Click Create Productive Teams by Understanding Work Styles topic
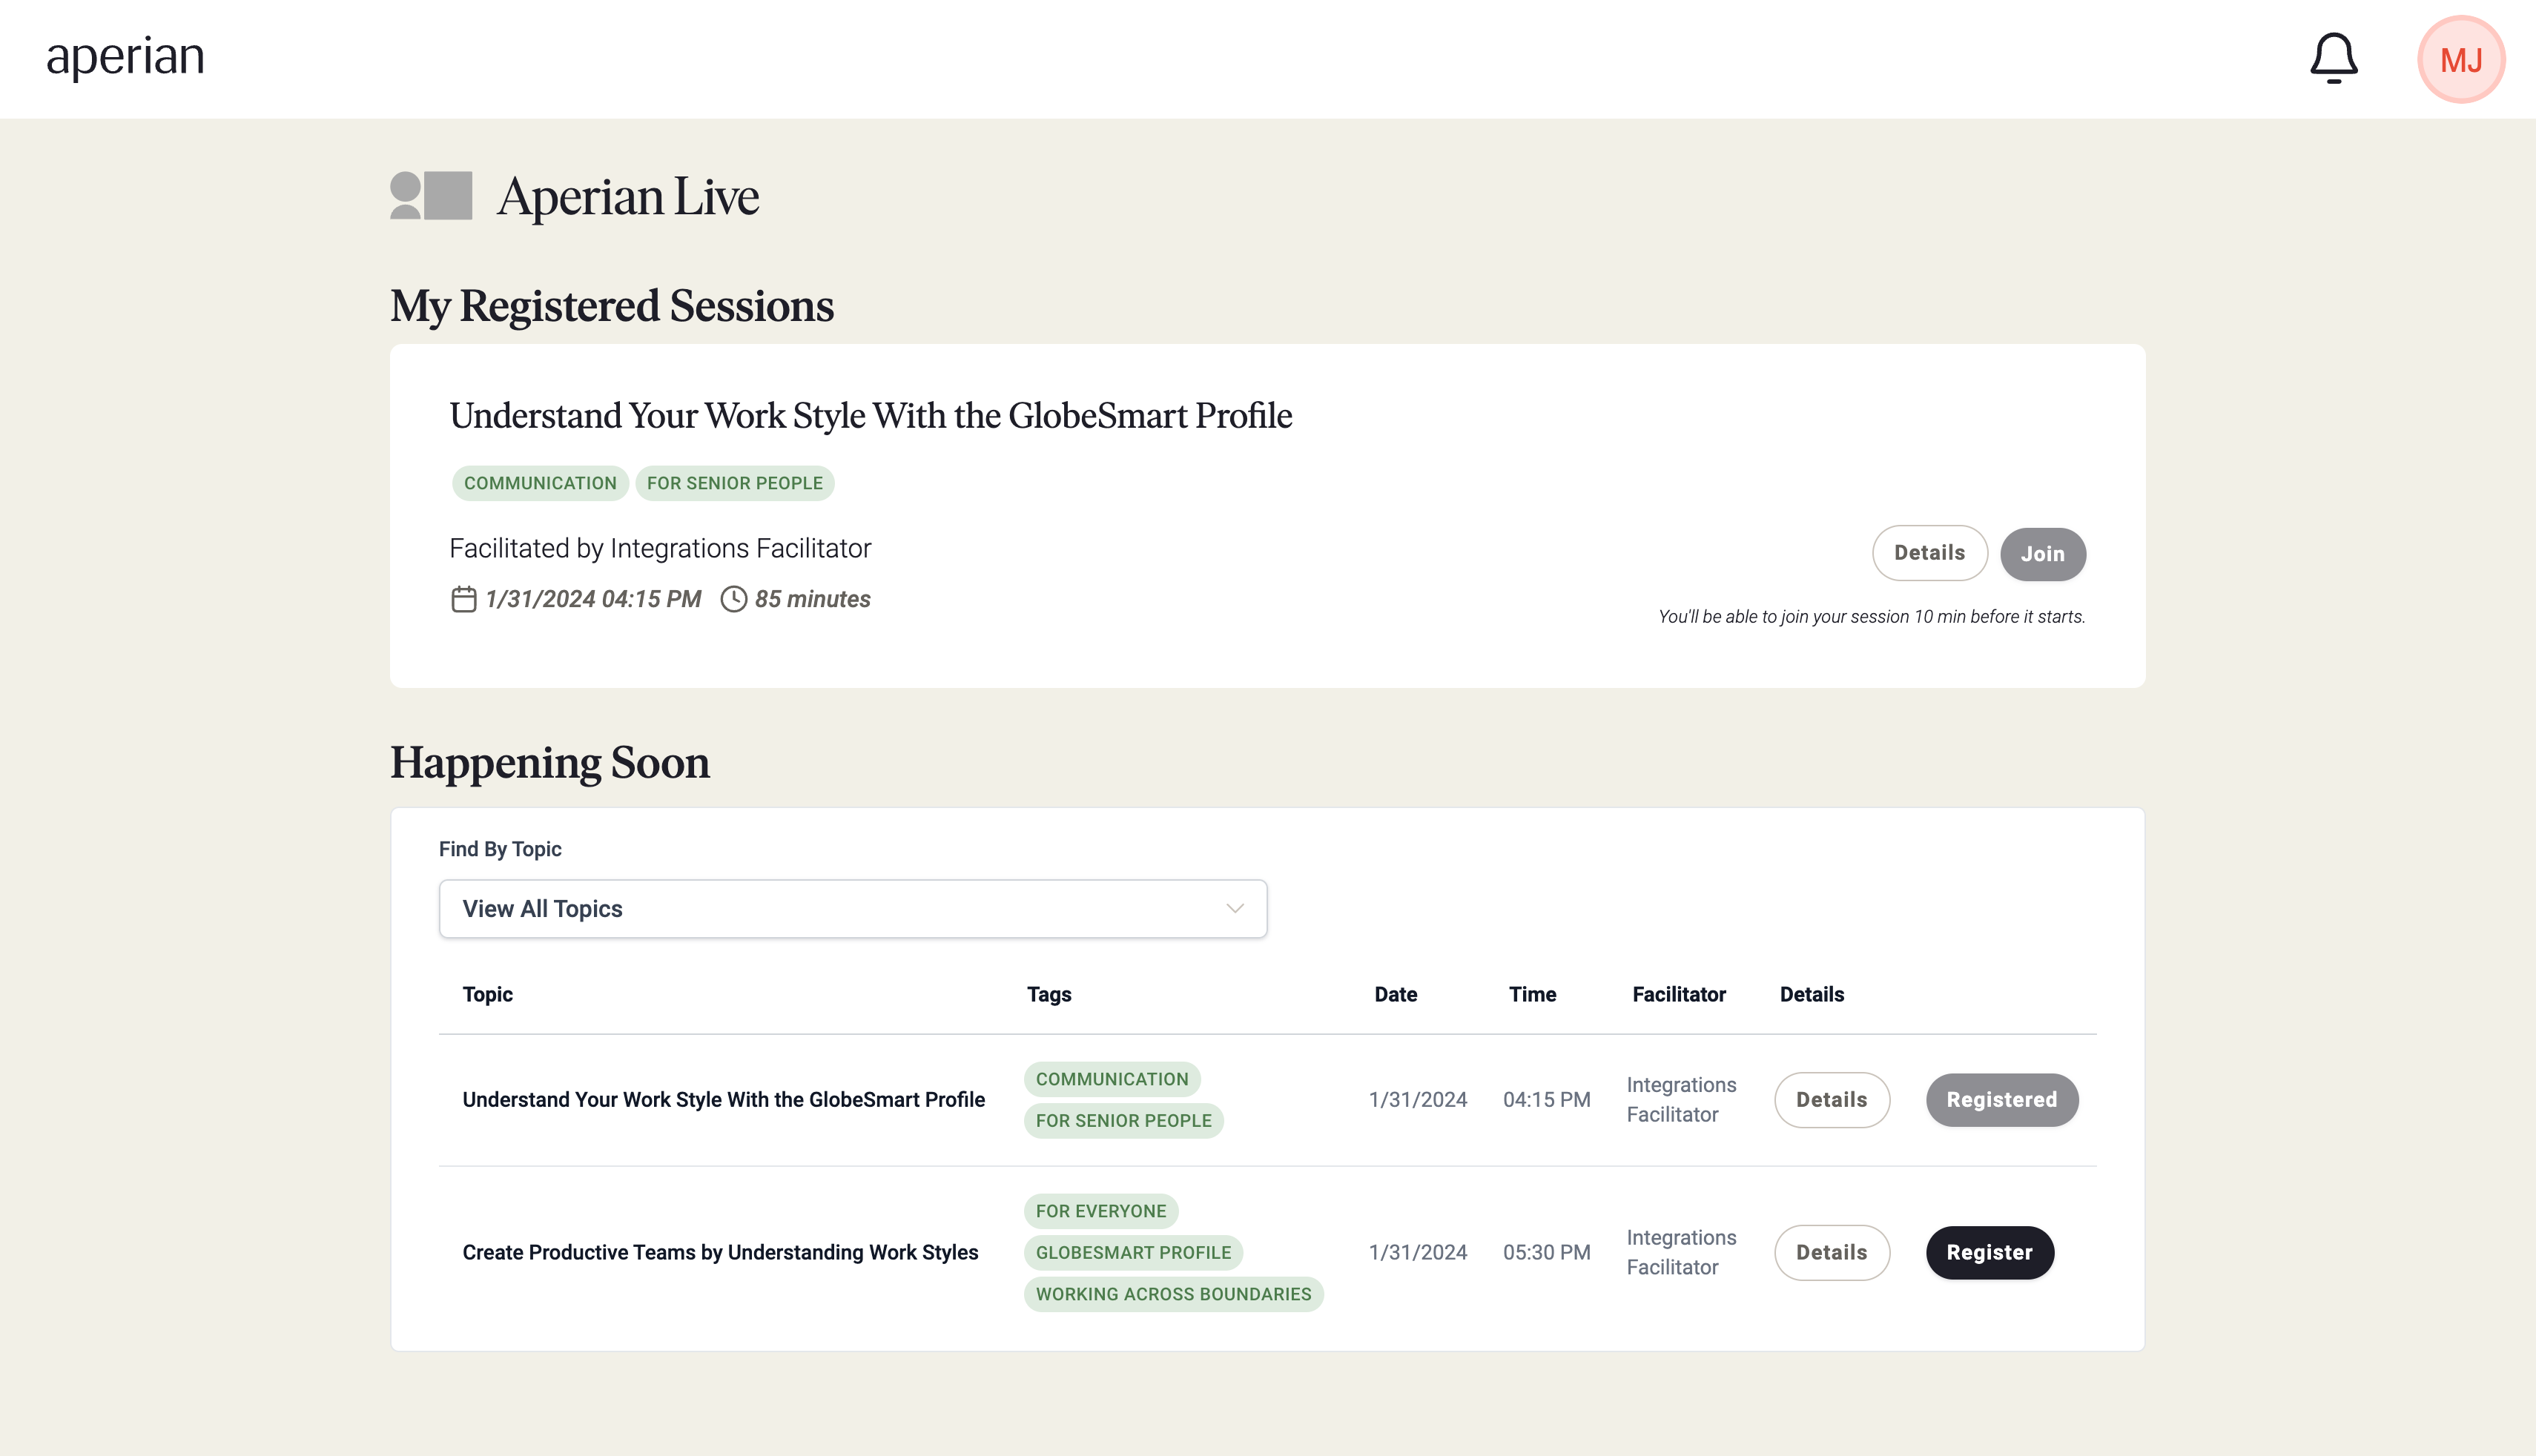This screenshot has height=1456, width=2536. tap(720, 1253)
